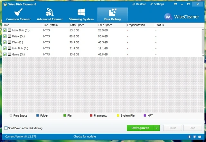This screenshot has height=142, width=206.
Task: Click the 53.6 GB total space value
Action: 74,54
